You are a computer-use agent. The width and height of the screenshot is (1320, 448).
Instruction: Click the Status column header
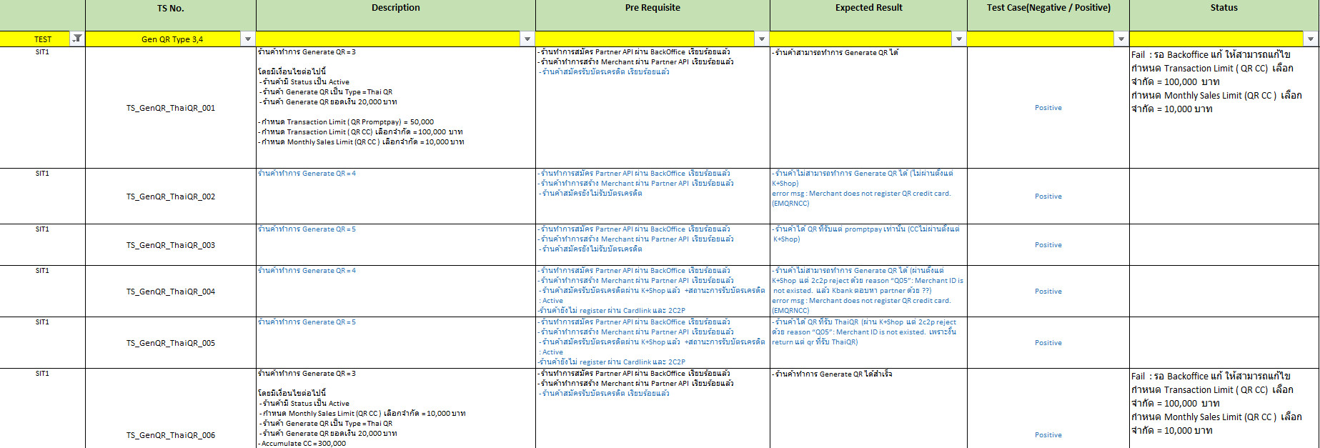pyautogui.click(x=1224, y=9)
